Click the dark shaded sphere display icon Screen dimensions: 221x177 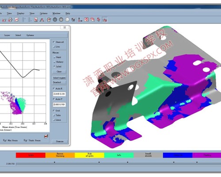(55, 19)
